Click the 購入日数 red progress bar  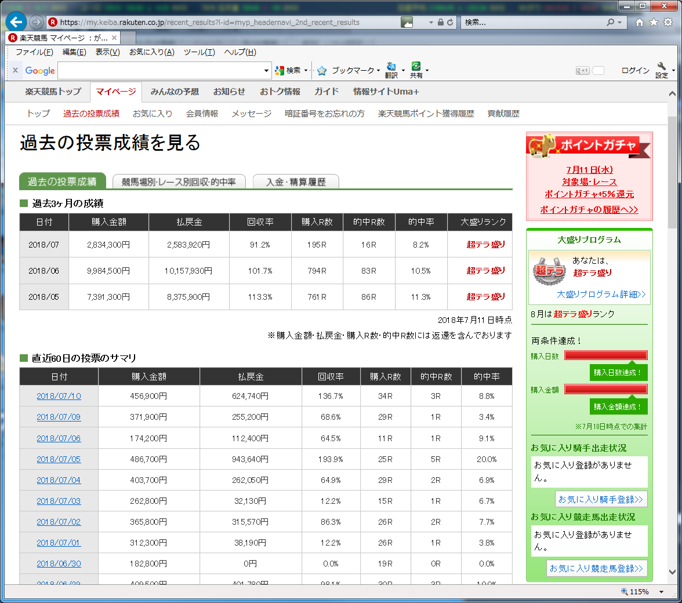(605, 355)
